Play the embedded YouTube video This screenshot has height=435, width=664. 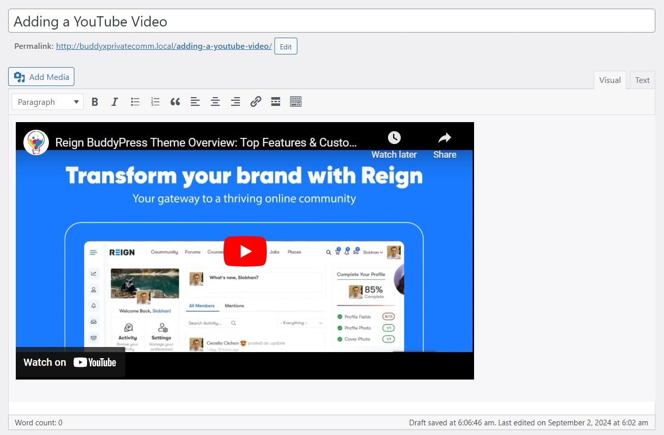(245, 251)
